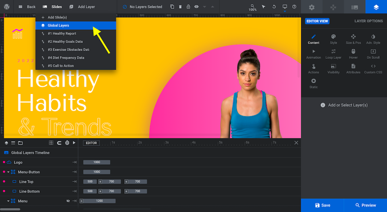Open the Hover option
The image size is (387, 212).
point(353,54)
